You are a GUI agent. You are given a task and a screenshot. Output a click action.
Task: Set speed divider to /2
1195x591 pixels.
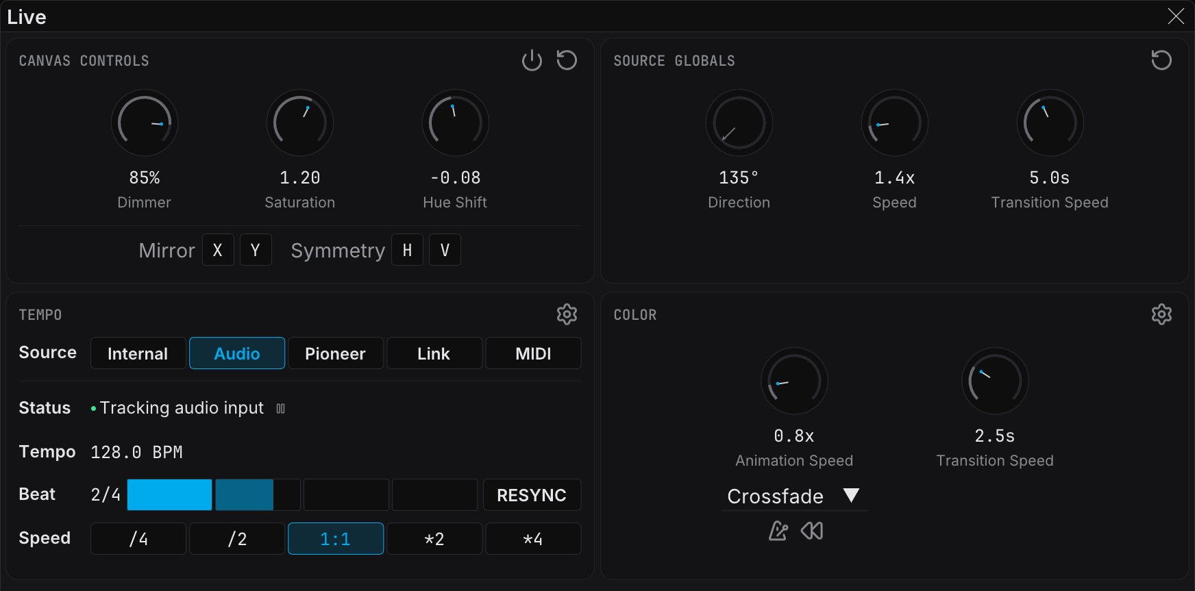tap(237, 539)
